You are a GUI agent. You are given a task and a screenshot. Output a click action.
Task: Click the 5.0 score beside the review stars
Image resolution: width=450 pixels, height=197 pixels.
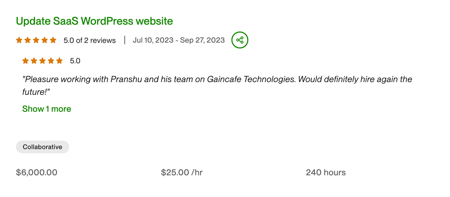75,61
